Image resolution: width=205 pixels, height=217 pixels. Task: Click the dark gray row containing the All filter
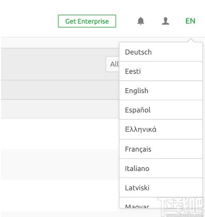(60, 64)
